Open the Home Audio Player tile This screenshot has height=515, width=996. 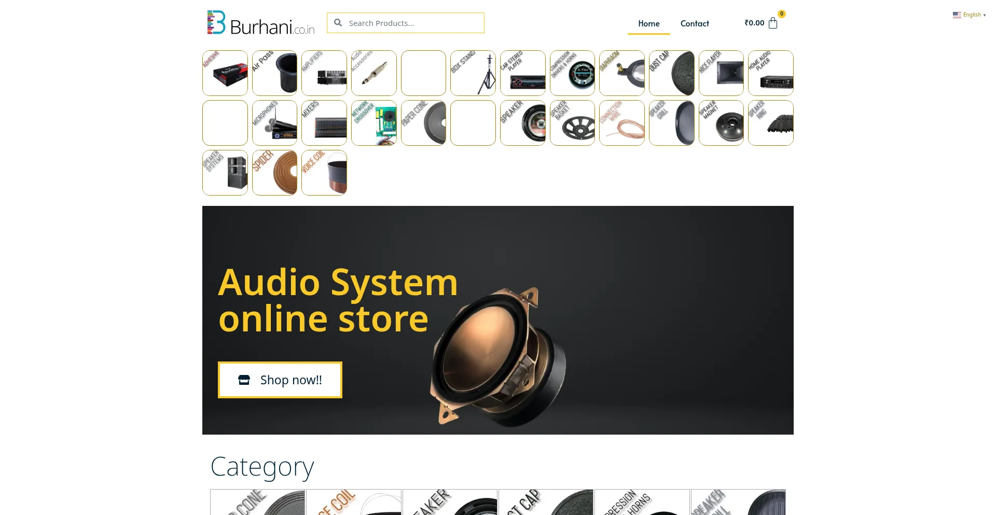click(x=771, y=73)
